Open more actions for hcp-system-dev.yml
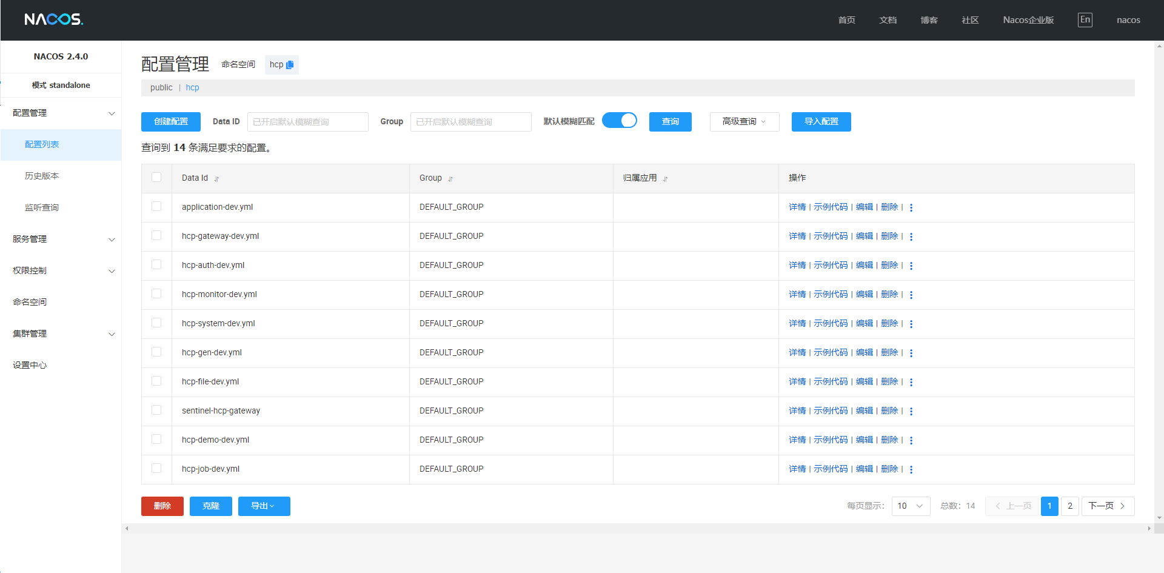 tap(911, 324)
